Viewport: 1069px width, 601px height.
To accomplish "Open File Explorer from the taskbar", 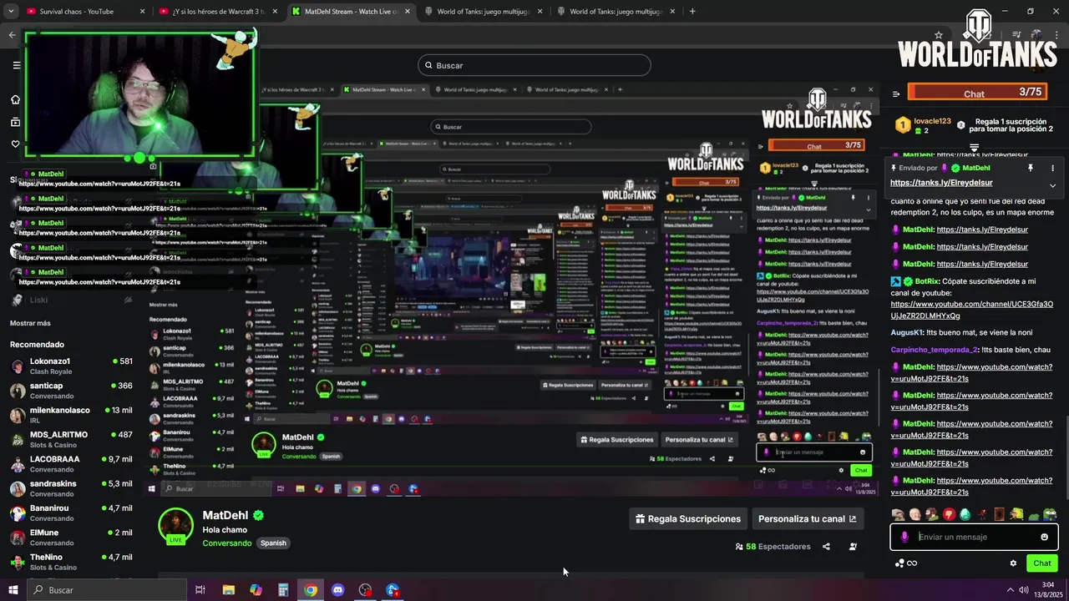I will point(228,590).
